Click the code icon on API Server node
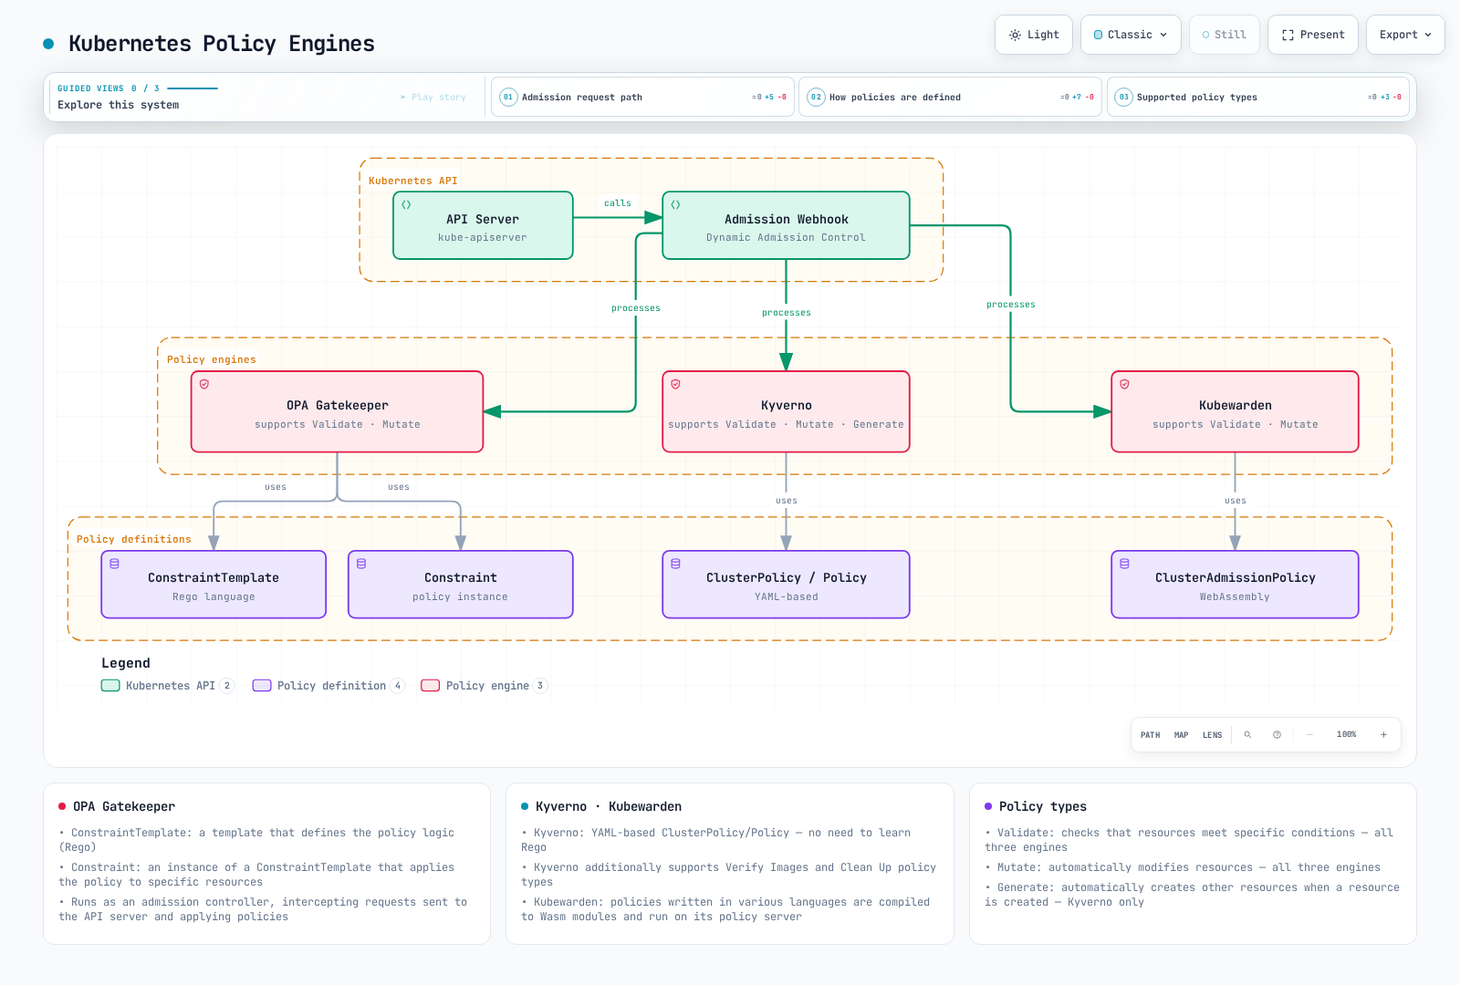This screenshot has height=985, width=1460. click(x=406, y=204)
